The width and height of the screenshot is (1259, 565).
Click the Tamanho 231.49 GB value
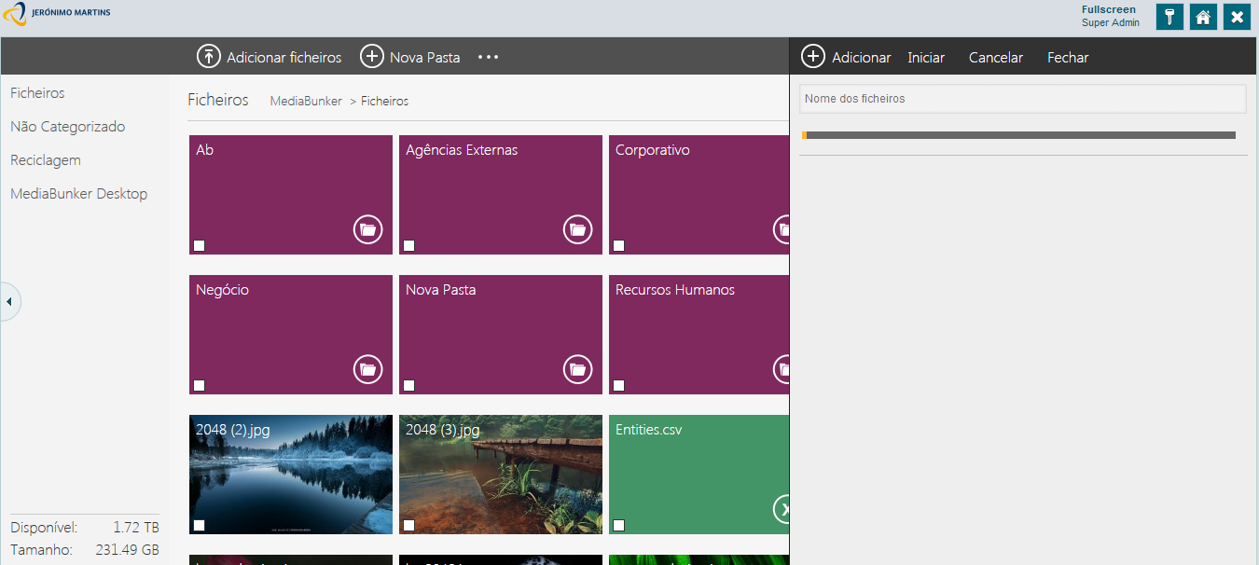[127, 550]
